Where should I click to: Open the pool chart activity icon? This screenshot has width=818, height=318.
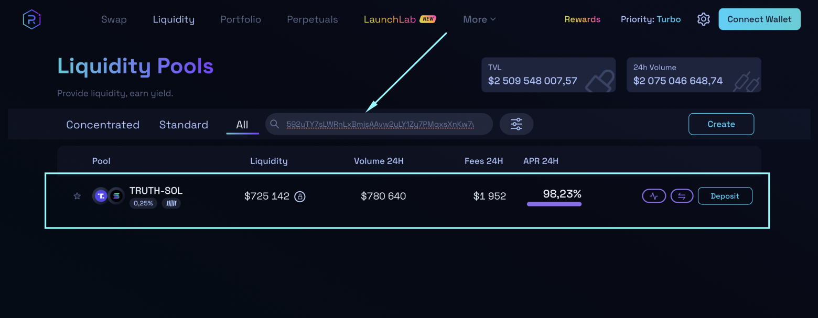(x=654, y=195)
